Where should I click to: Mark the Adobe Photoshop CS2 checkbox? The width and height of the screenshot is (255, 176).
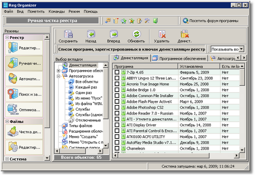pyautogui.click(x=117, y=107)
